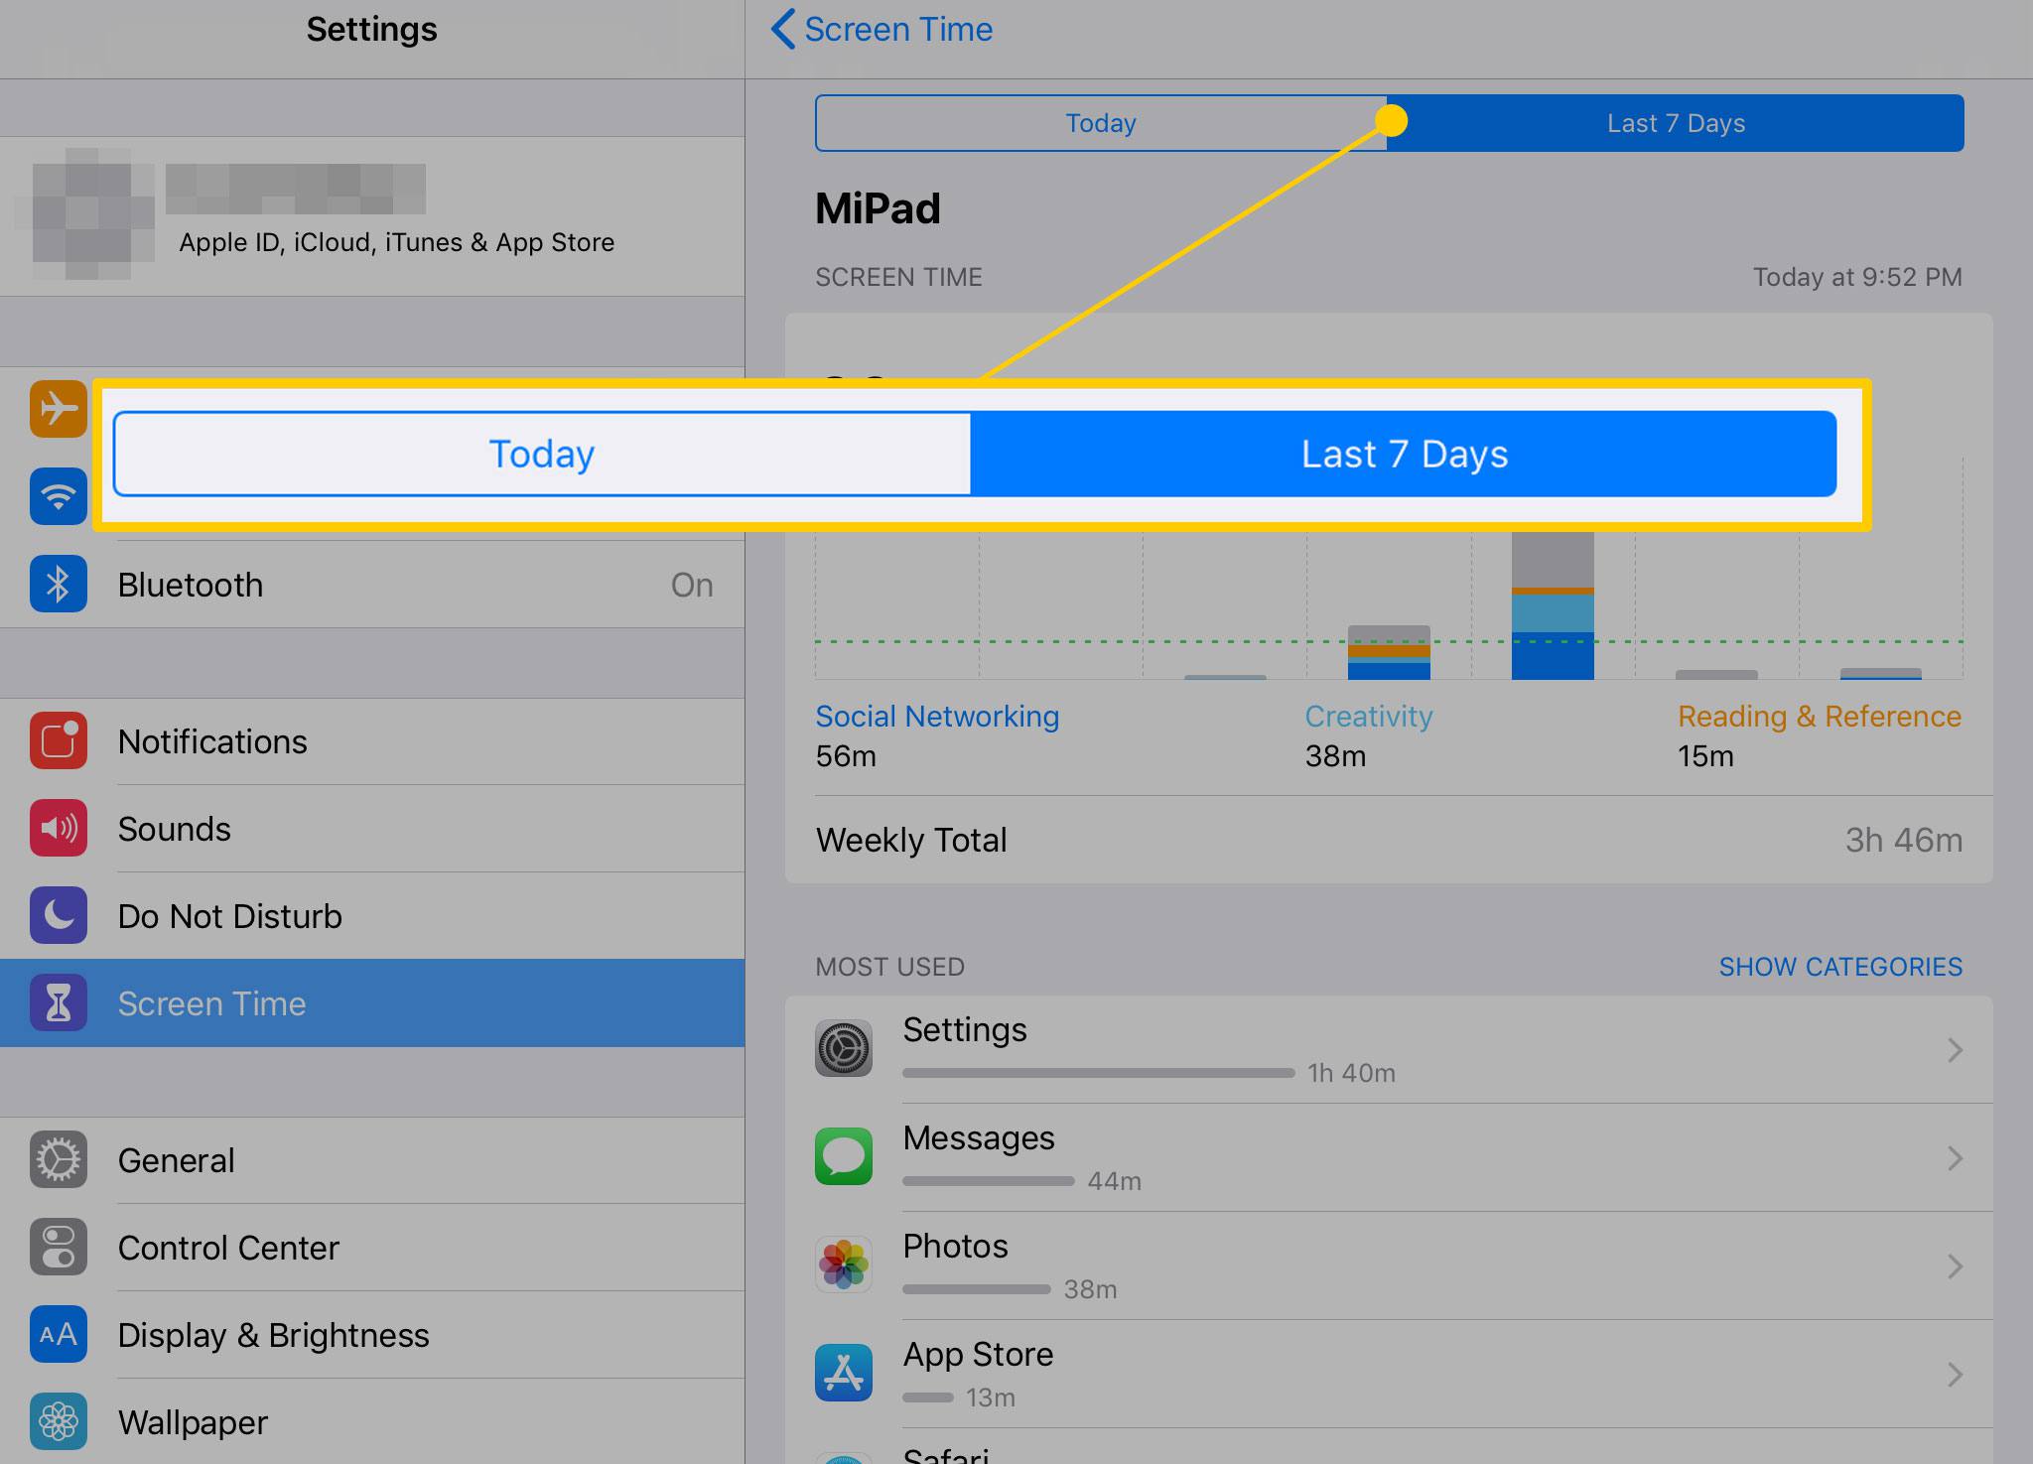This screenshot has width=2033, height=1464.
Task: Go back using the Screen Time chevron
Action: [x=783, y=30]
